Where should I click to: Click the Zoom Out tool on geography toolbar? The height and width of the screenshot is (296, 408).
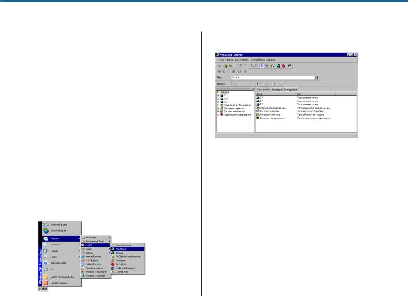point(224,72)
